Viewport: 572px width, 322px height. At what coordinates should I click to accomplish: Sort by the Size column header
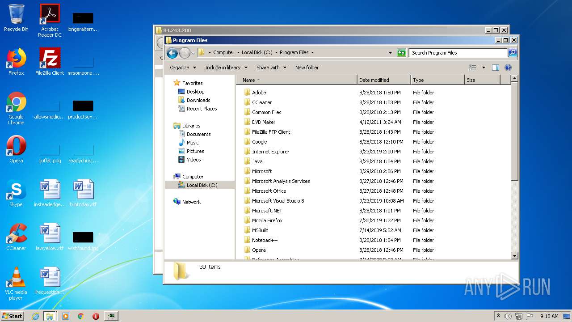[x=482, y=80]
